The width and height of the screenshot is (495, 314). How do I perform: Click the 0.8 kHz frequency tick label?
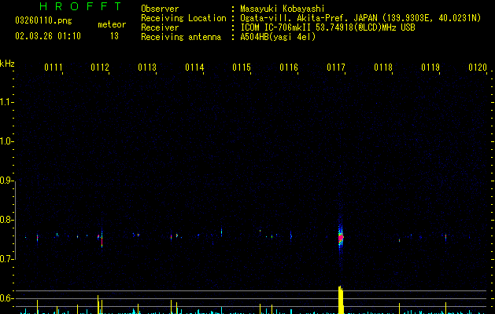pyautogui.click(x=6, y=220)
